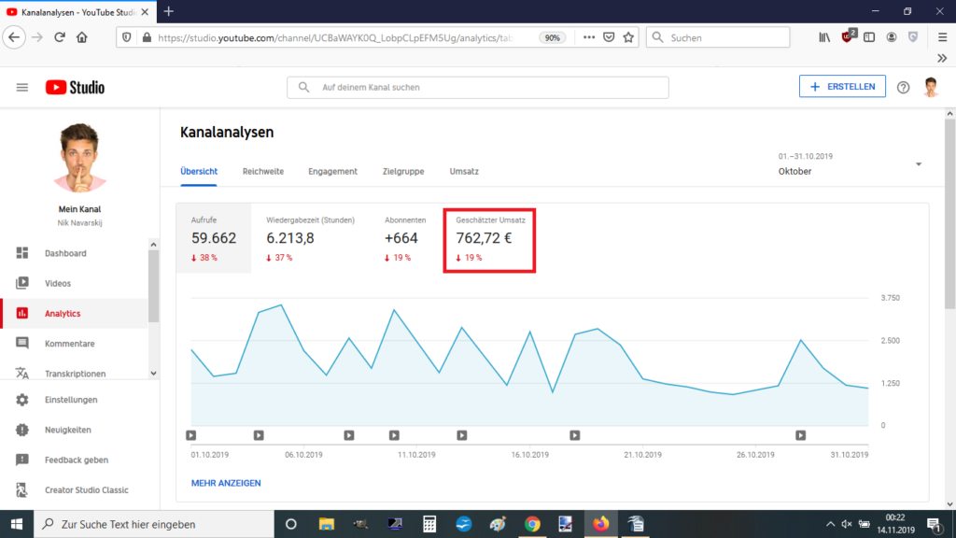Click video marker at 01.10.2019
The height and width of the screenshot is (538, 956).
coord(190,435)
